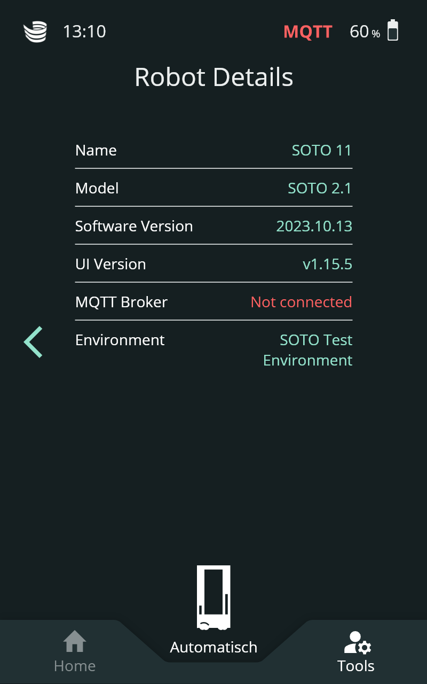Tap the SOTO 11 name value
Viewport: 427px width, 684px height.
pos(321,150)
